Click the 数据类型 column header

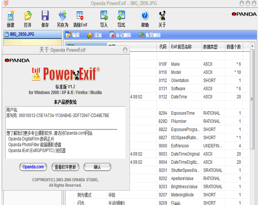click(213, 47)
